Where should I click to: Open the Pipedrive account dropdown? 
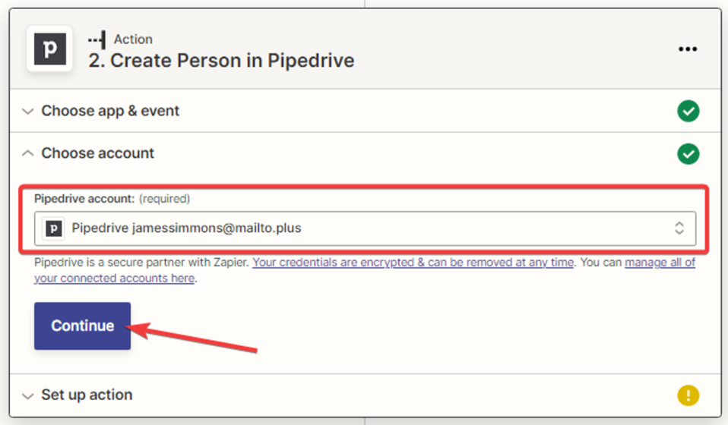[x=365, y=228]
